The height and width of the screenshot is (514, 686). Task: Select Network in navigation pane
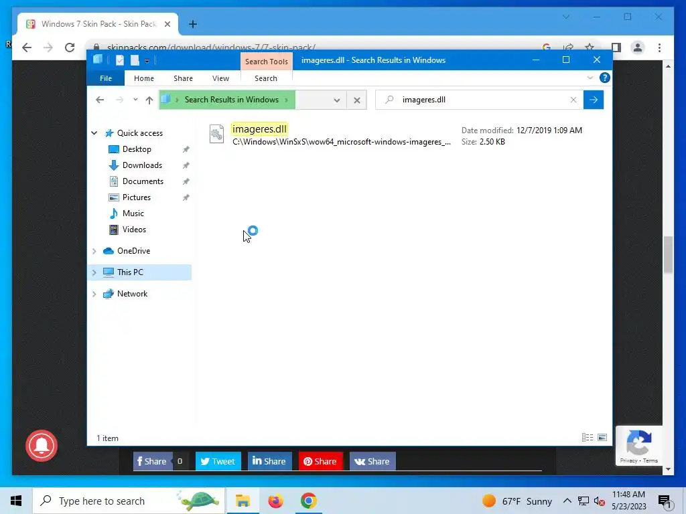(x=132, y=294)
